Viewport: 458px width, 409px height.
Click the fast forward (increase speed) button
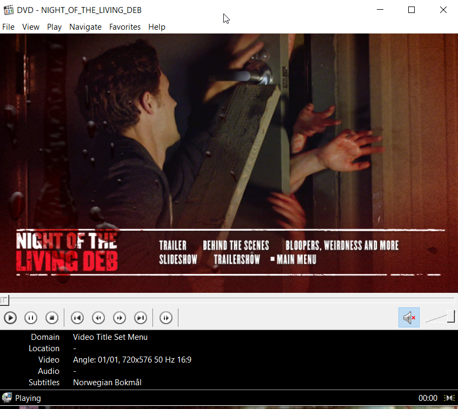[120, 318]
